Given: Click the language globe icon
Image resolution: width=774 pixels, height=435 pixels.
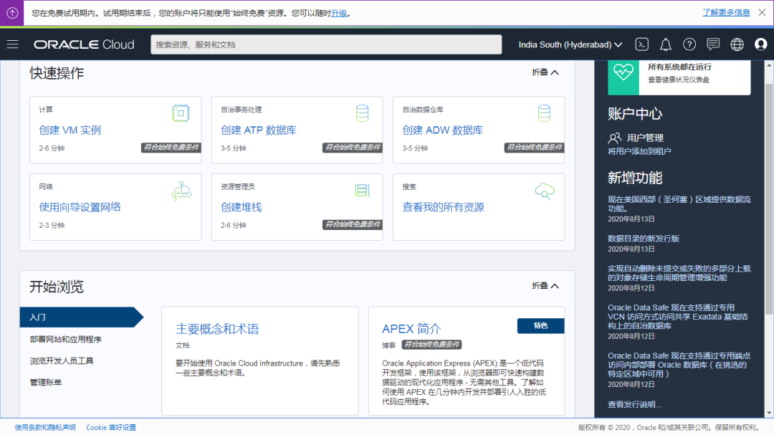Looking at the screenshot, I should [x=737, y=44].
